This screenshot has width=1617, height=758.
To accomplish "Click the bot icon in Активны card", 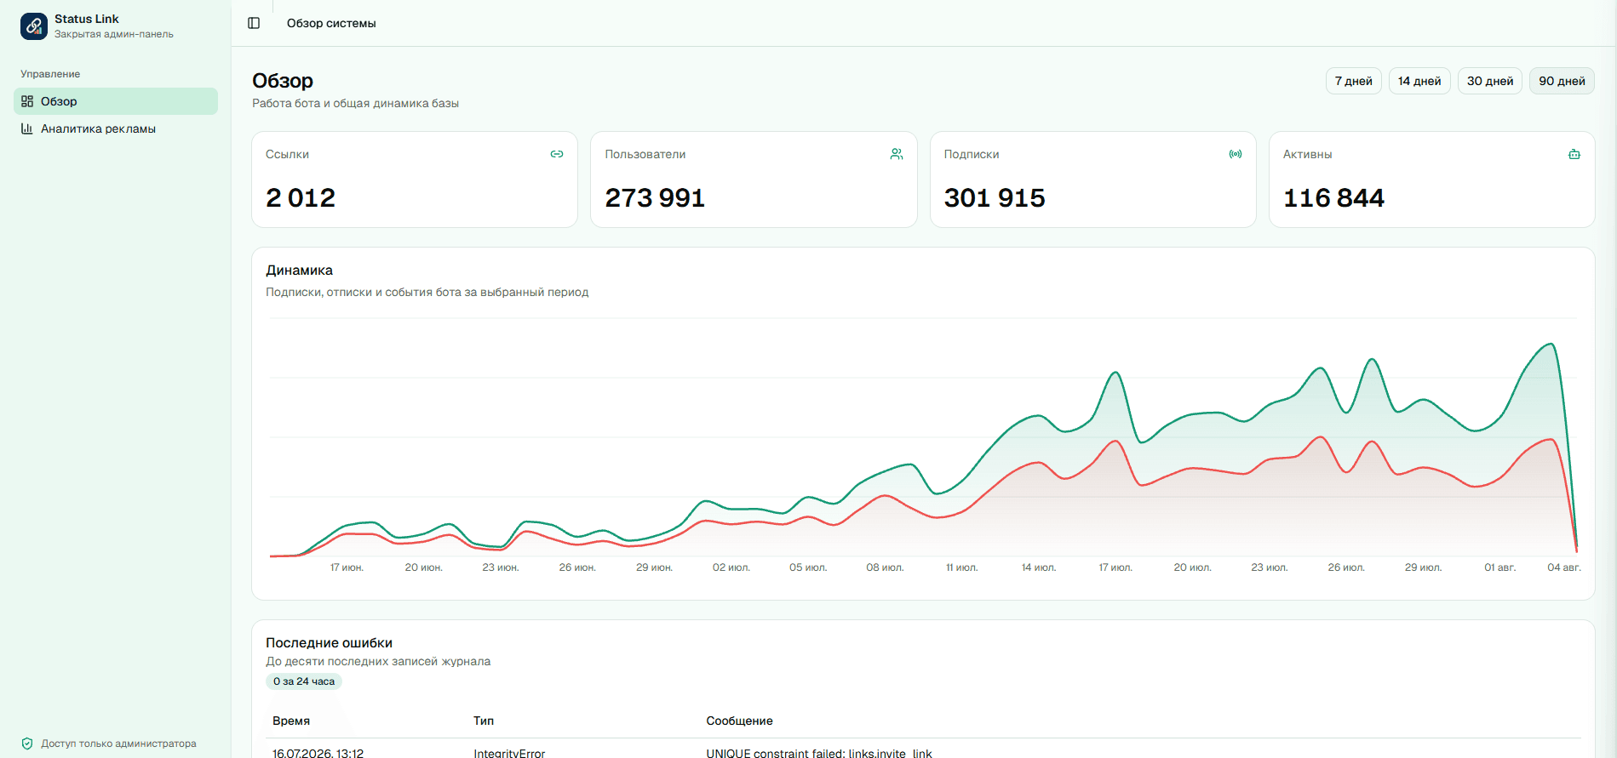I will coord(1574,154).
